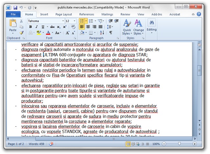Click the Copy icon
Image resolution: width=210 pixels, height=154 pixels.
21,27
